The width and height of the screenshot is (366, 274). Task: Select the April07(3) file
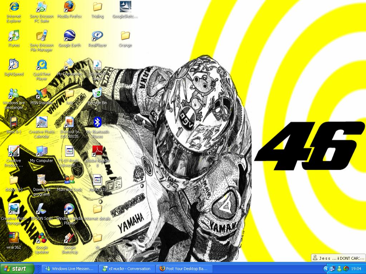97,180
